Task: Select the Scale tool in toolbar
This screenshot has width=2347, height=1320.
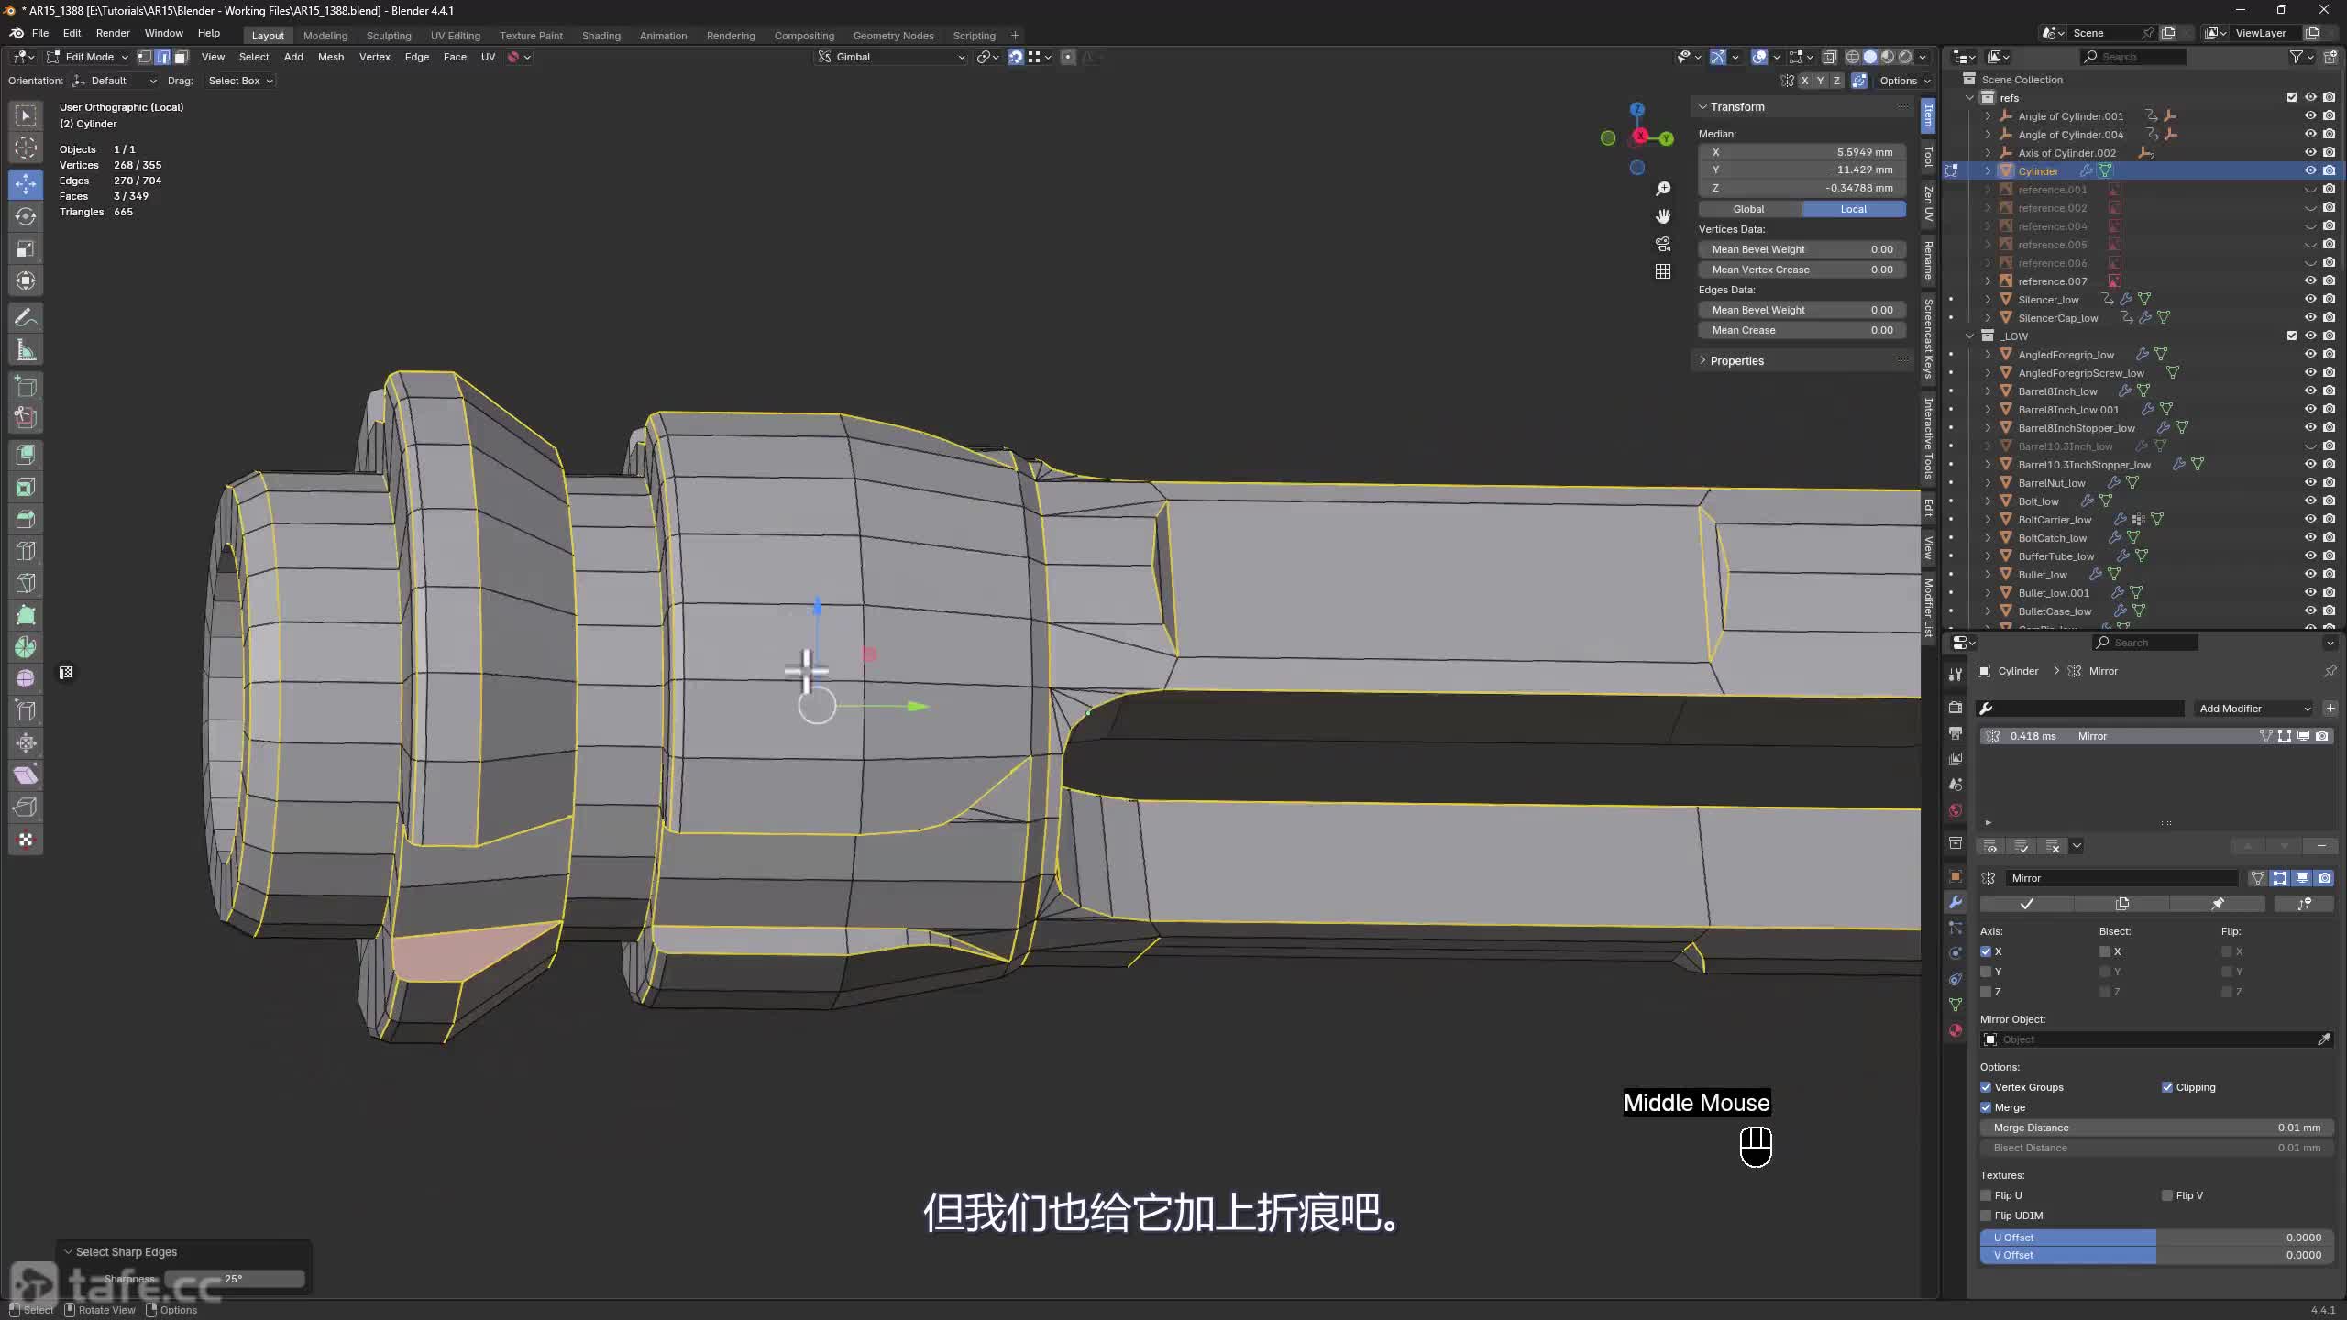Action: (26, 248)
